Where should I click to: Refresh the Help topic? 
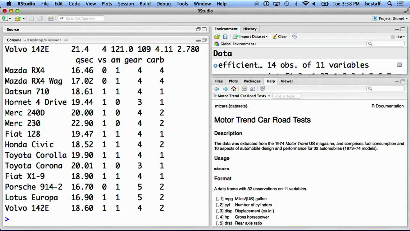(262, 89)
